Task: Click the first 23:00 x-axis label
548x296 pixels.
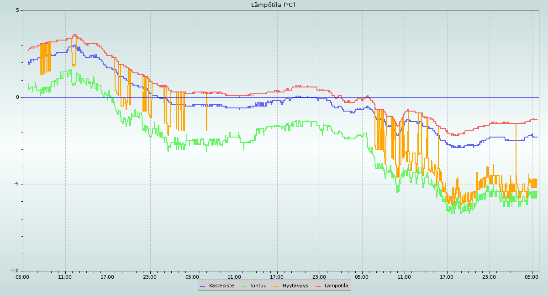Action: coord(150,277)
